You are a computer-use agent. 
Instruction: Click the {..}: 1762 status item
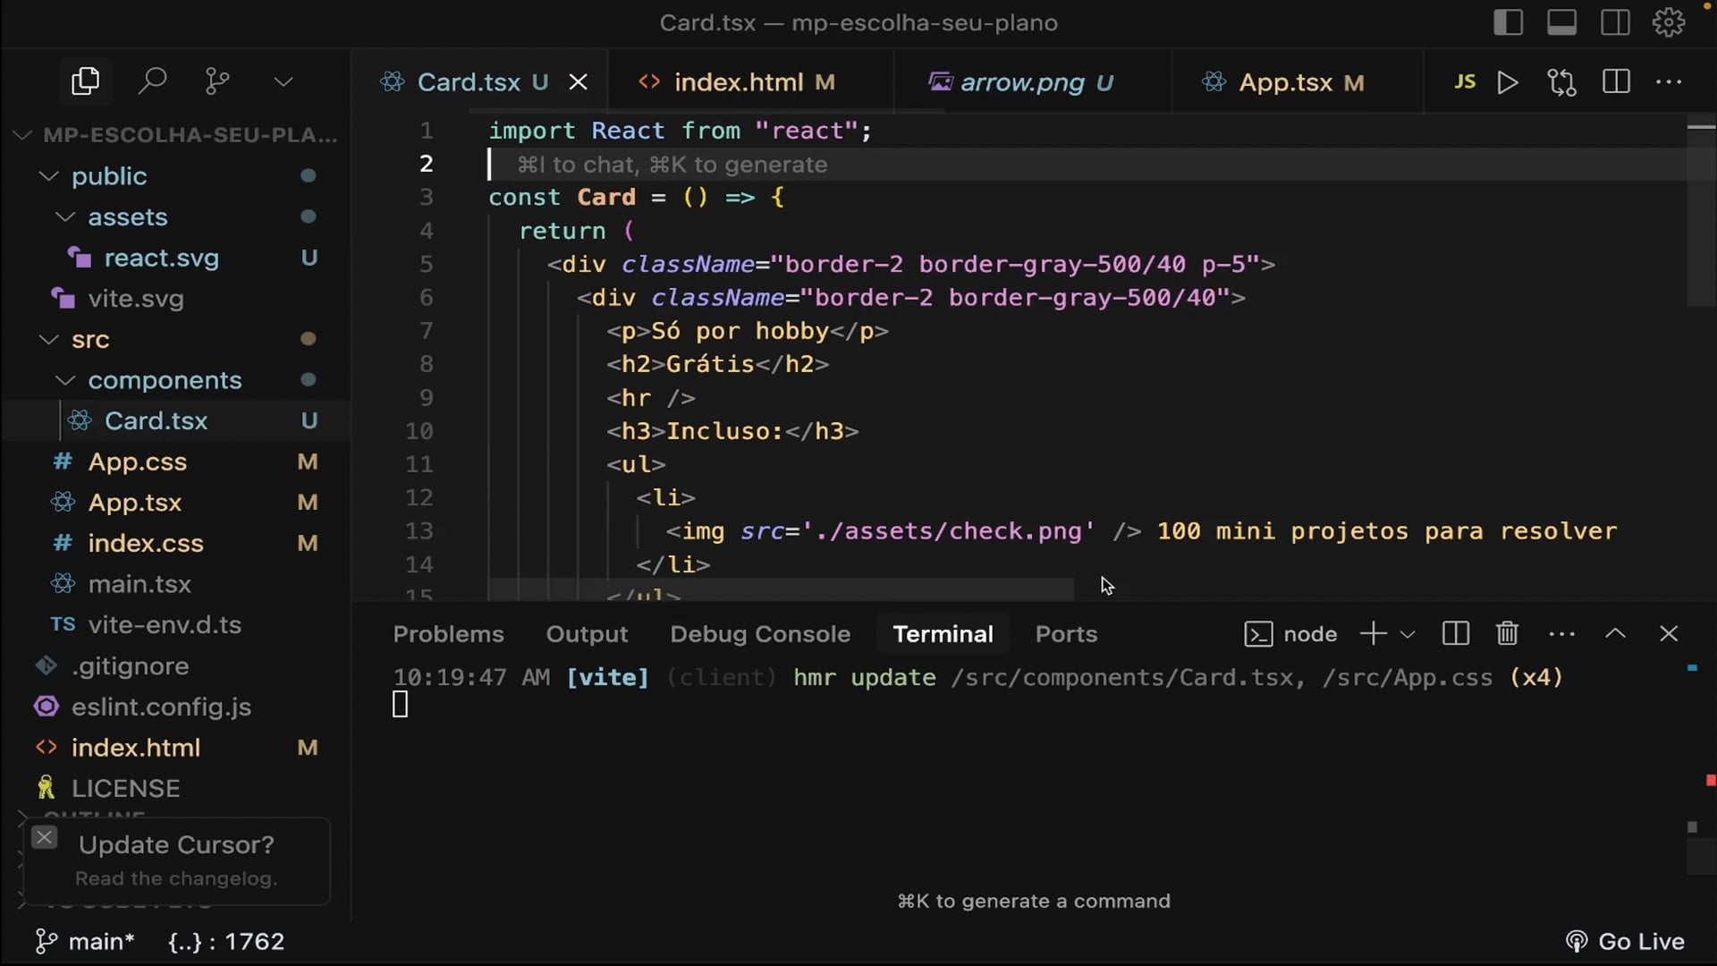tap(226, 942)
